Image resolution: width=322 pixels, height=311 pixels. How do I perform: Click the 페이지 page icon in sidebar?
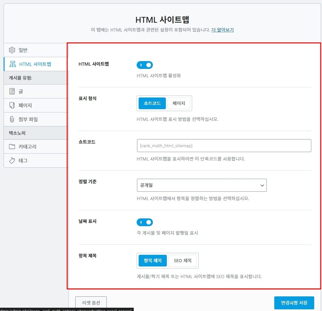[12, 105]
